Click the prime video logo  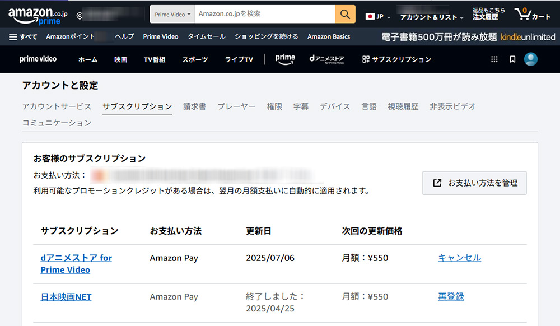pos(38,59)
